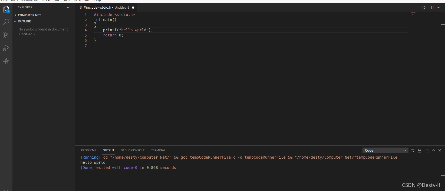
Task: Split the editor to the right
Action: coord(431,8)
